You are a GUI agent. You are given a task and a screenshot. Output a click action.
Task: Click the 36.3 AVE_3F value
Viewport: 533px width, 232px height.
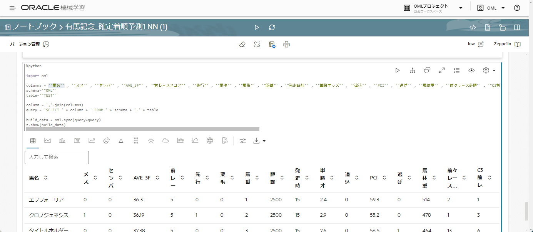[x=139, y=200]
